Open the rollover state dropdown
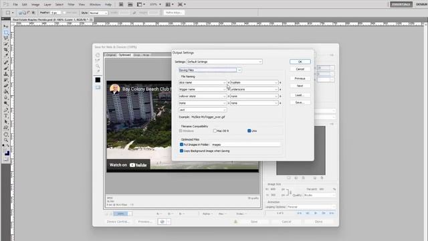 pyautogui.click(x=203, y=96)
